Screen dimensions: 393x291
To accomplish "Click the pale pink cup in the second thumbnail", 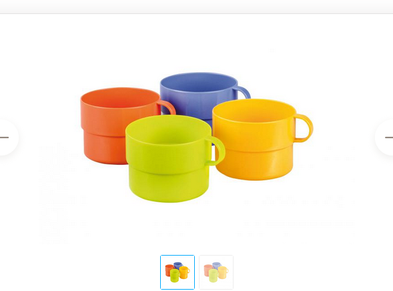I will 208,270.
